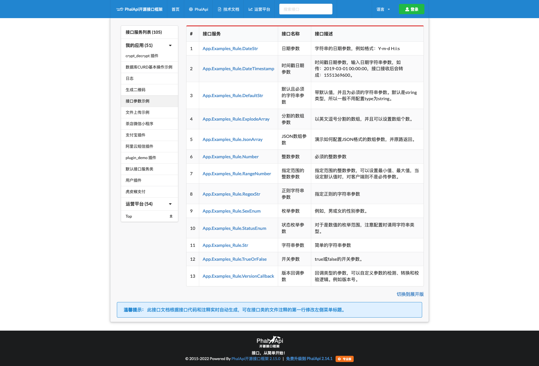Select plugin_demo 插件 in the sidebar

149,158
